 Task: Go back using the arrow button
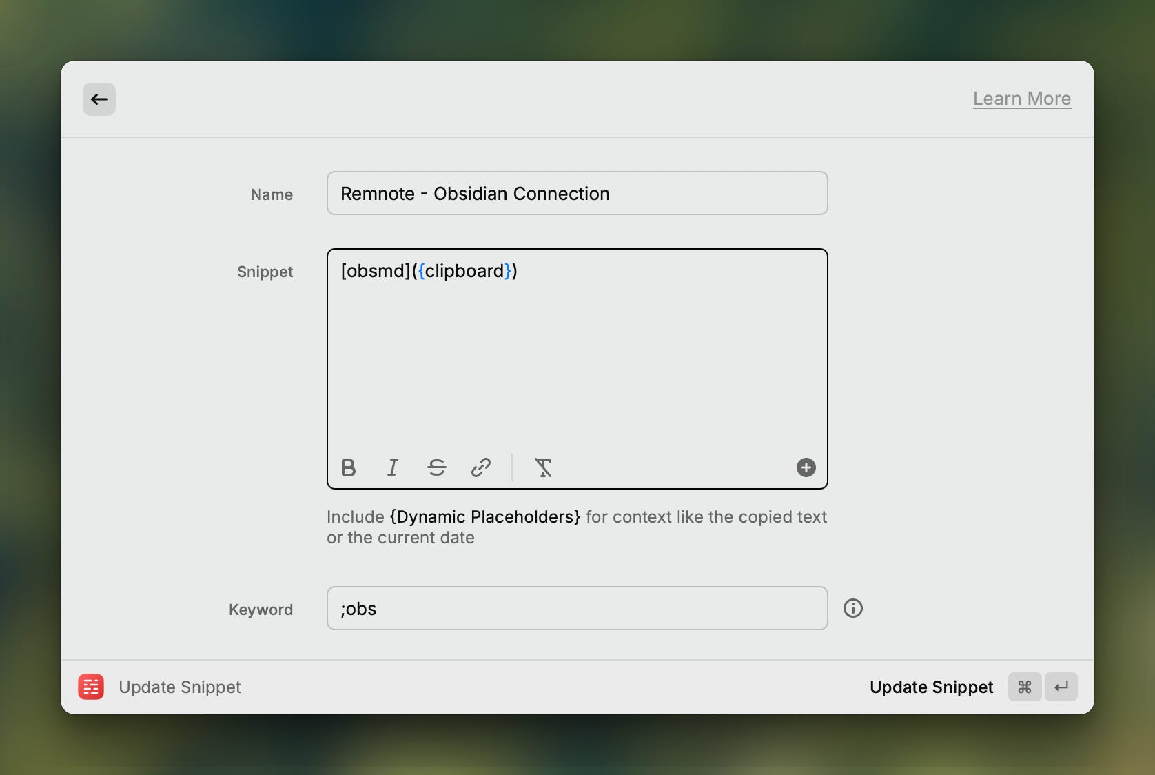99,99
